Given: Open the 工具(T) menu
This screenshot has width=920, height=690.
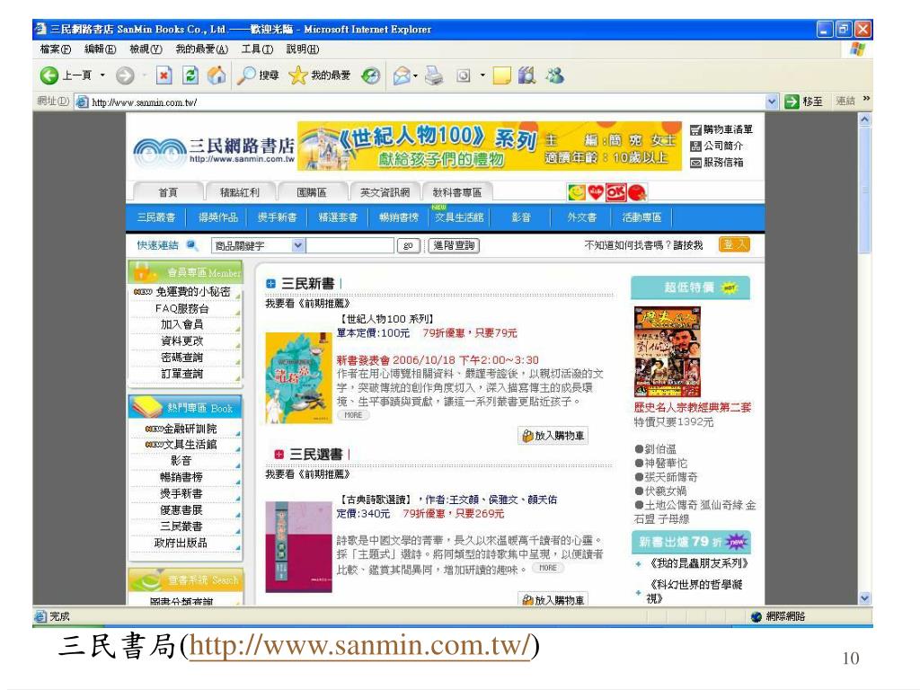Looking at the screenshot, I should tap(257, 49).
